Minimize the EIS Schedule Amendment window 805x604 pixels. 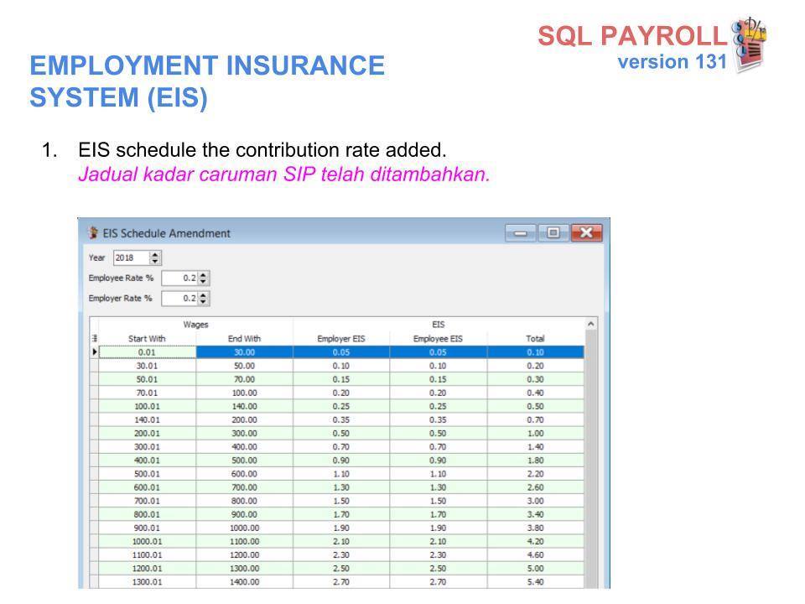coord(521,233)
